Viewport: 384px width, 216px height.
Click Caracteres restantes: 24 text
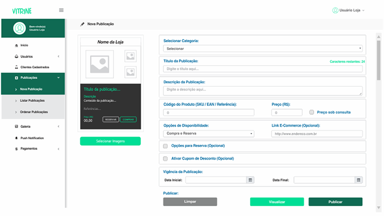(x=347, y=61)
